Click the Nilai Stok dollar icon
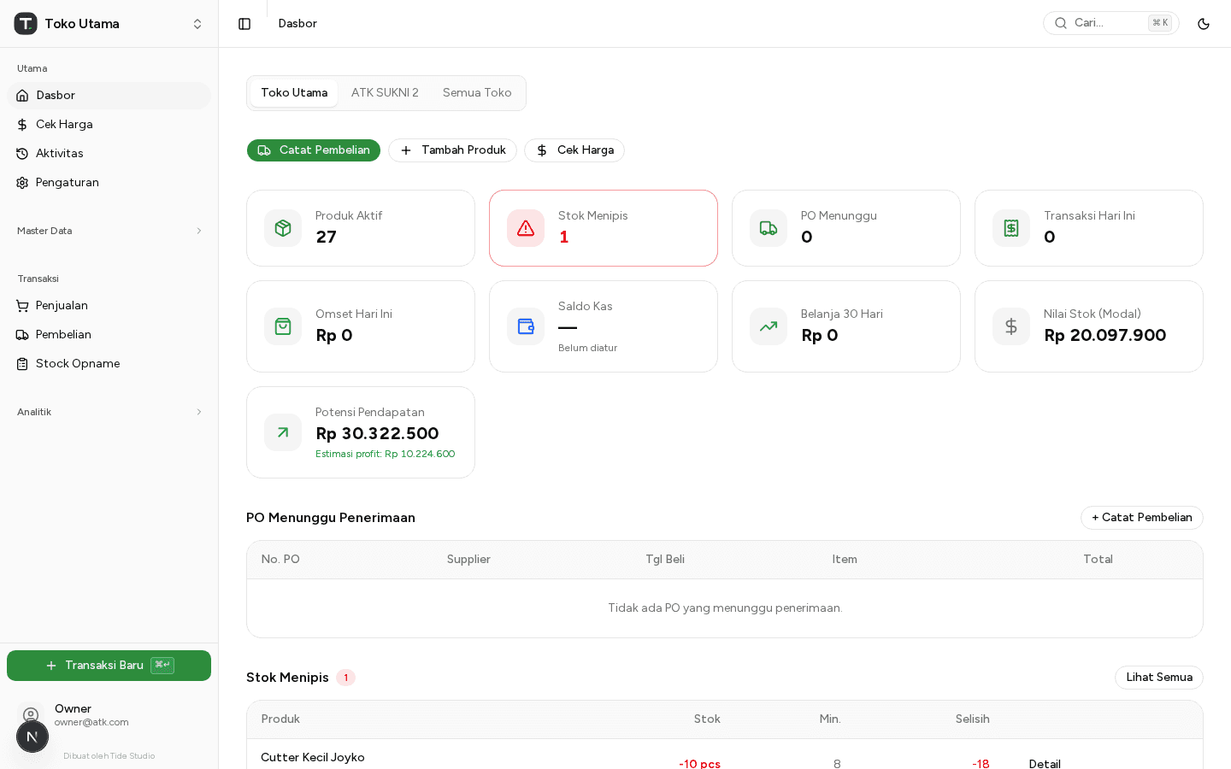This screenshot has width=1231, height=769. [x=1011, y=326]
